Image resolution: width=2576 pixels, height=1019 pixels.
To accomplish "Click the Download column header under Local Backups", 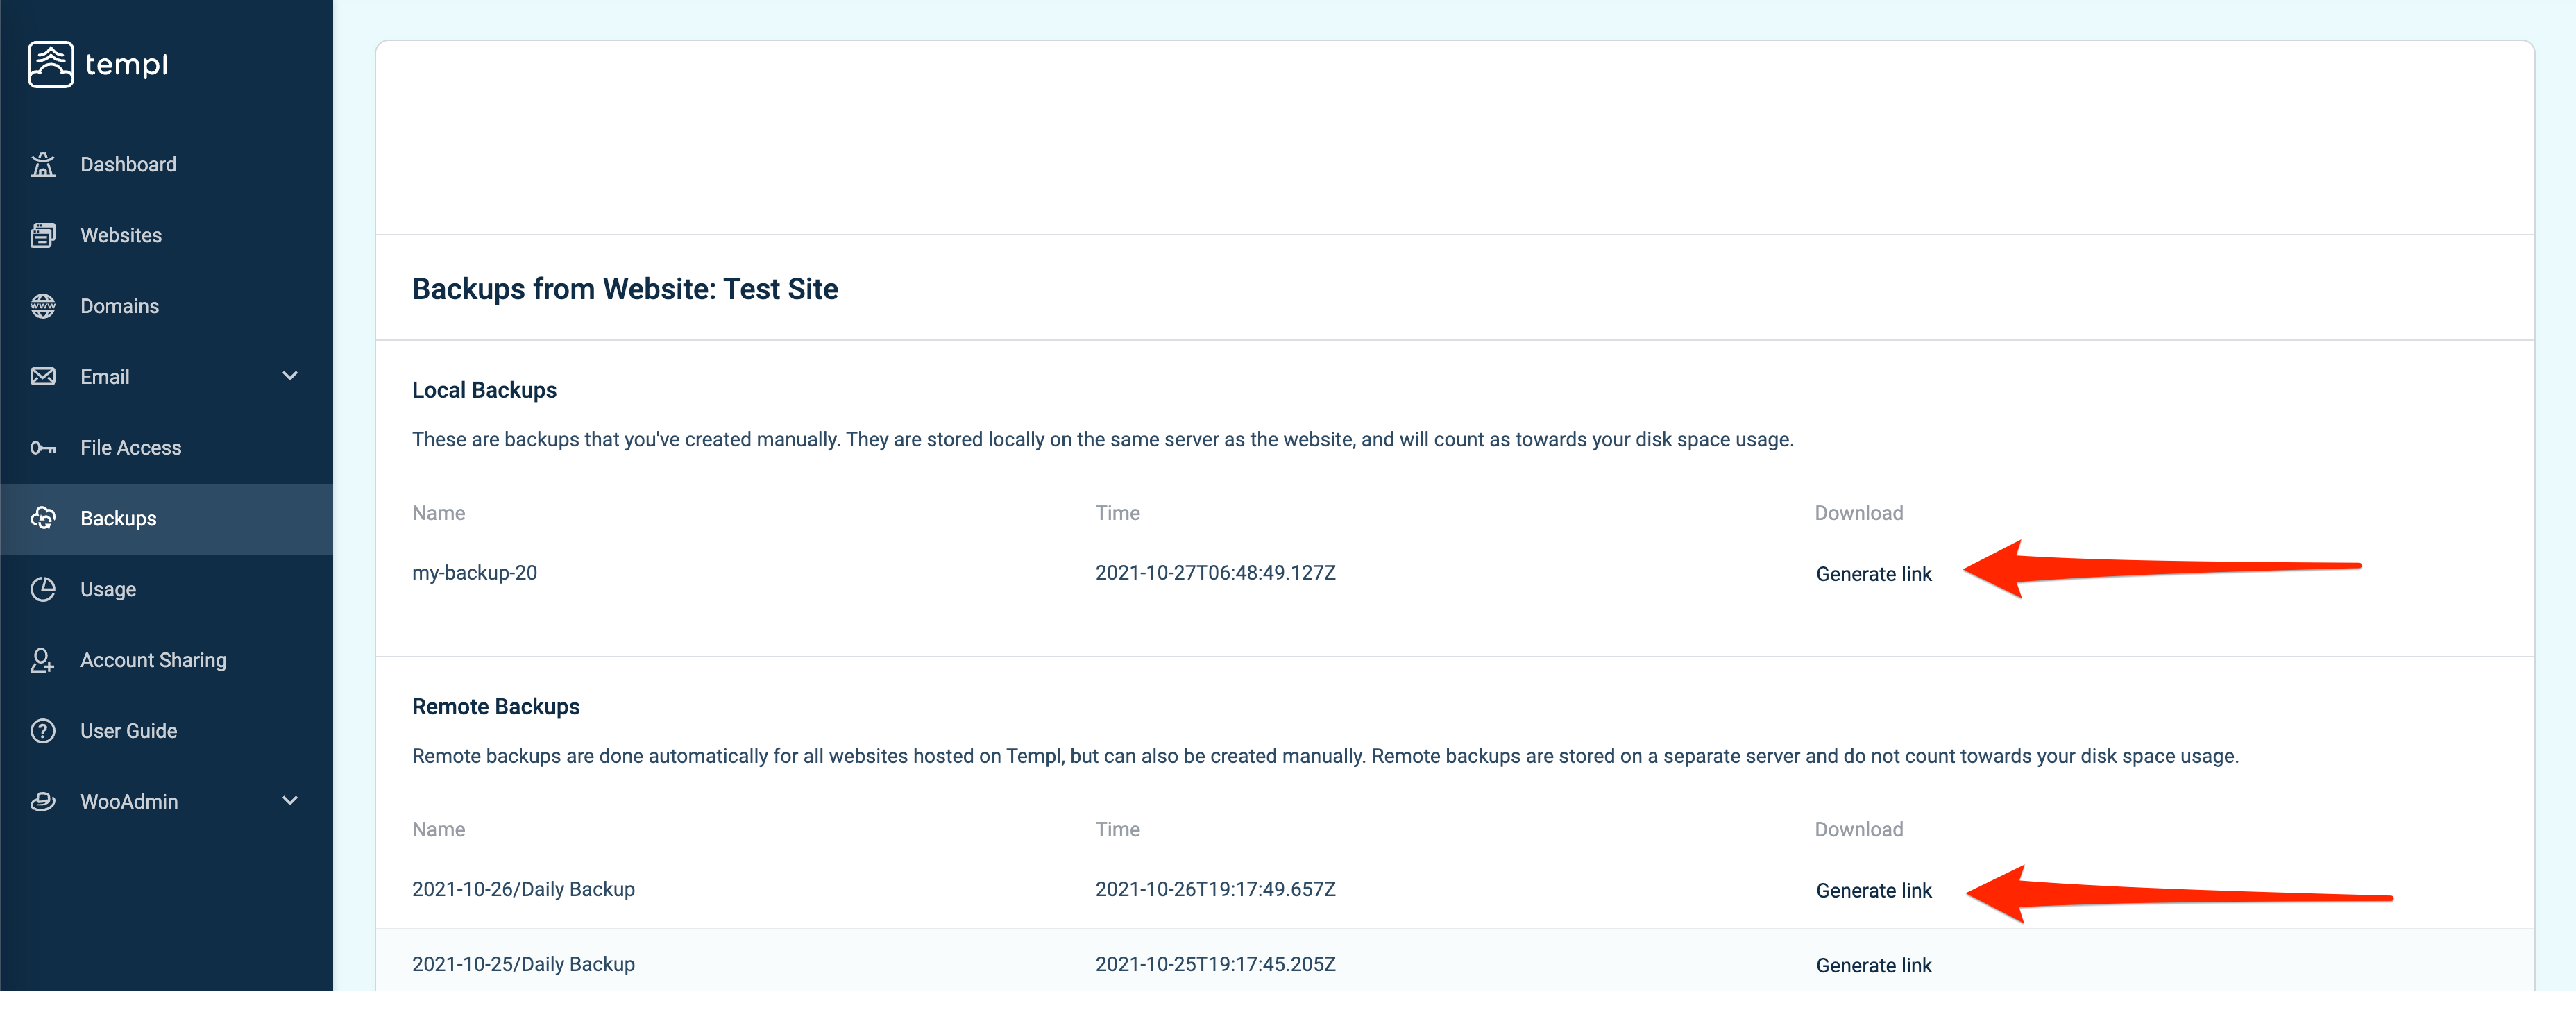I will pos(1858,513).
